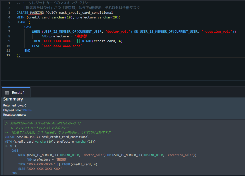Click 'reception_role' string in the editor
The width and height of the screenshot is (245, 176).
[217, 32]
